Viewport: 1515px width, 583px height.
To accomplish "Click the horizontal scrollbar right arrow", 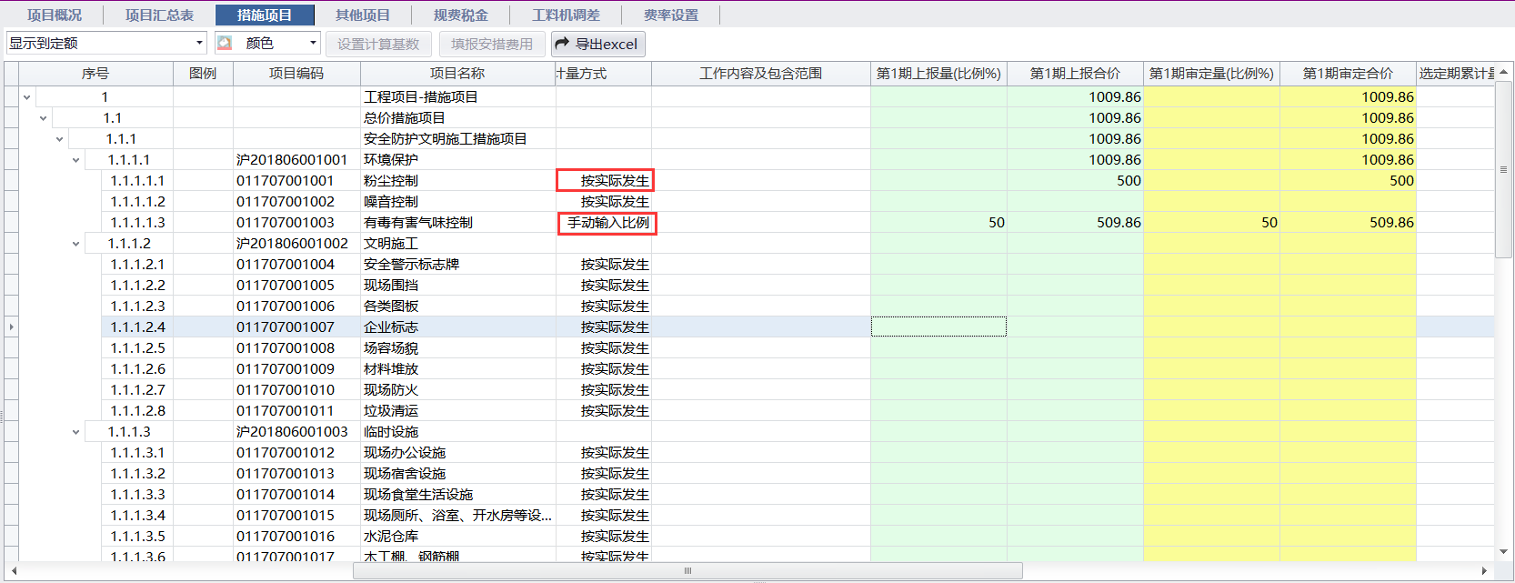I will pyautogui.click(x=1484, y=571).
